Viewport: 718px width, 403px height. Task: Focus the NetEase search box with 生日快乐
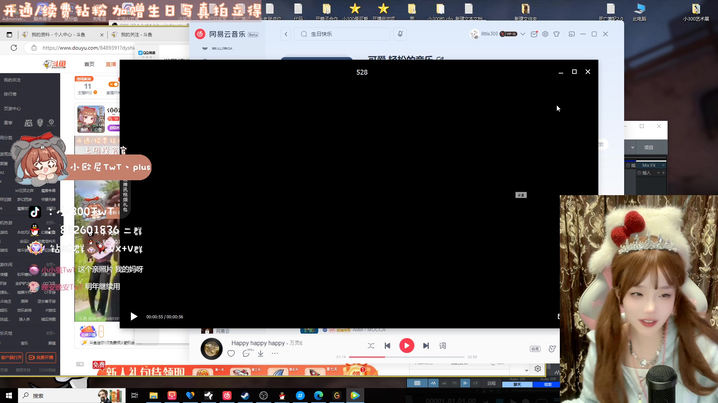pos(342,34)
